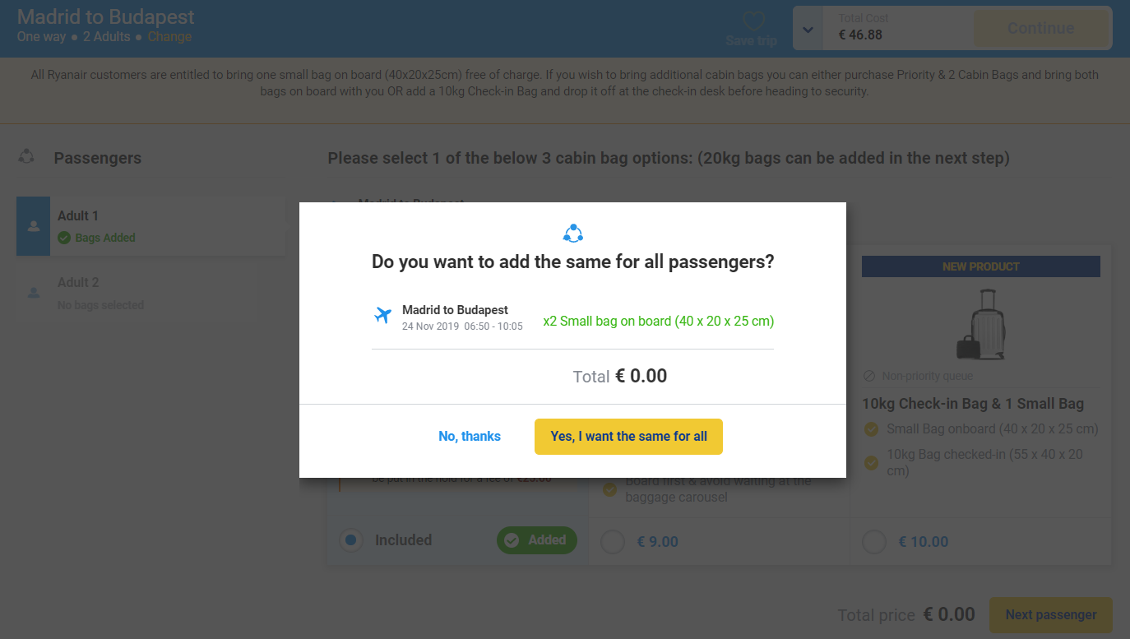Select the € 9.00 radio option
1130x639 pixels.
(x=612, y=542)
